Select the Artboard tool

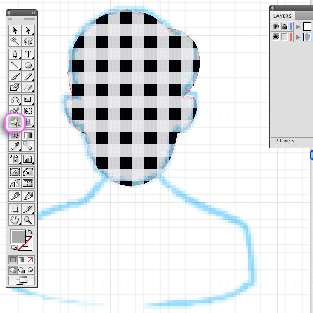coord(15,209)
